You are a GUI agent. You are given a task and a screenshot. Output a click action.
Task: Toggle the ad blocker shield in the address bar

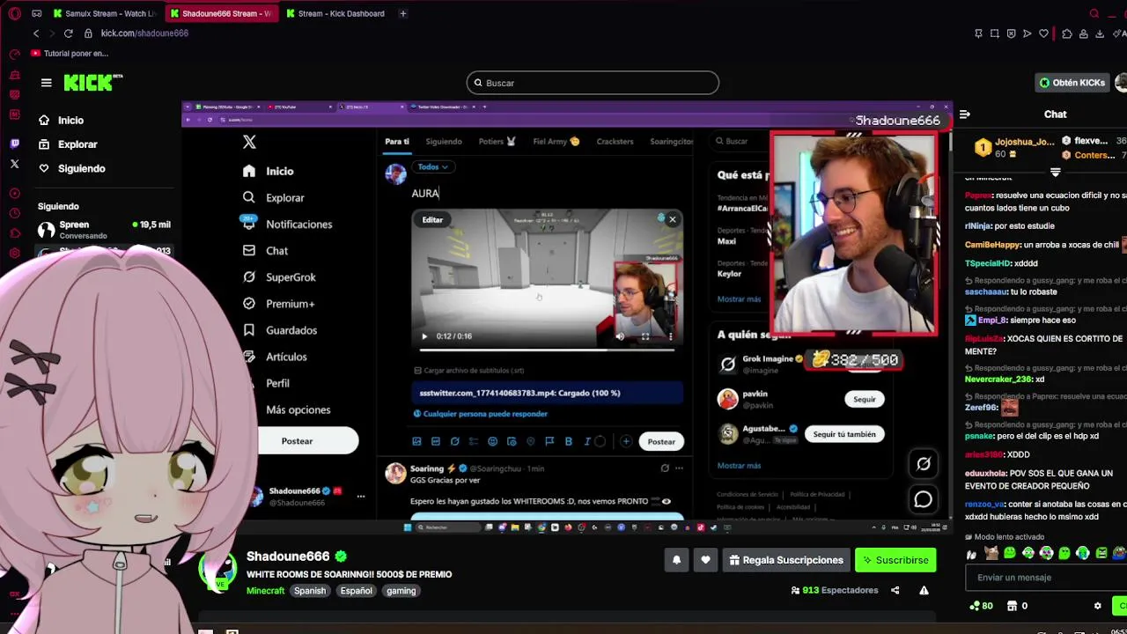(1011, 33)
